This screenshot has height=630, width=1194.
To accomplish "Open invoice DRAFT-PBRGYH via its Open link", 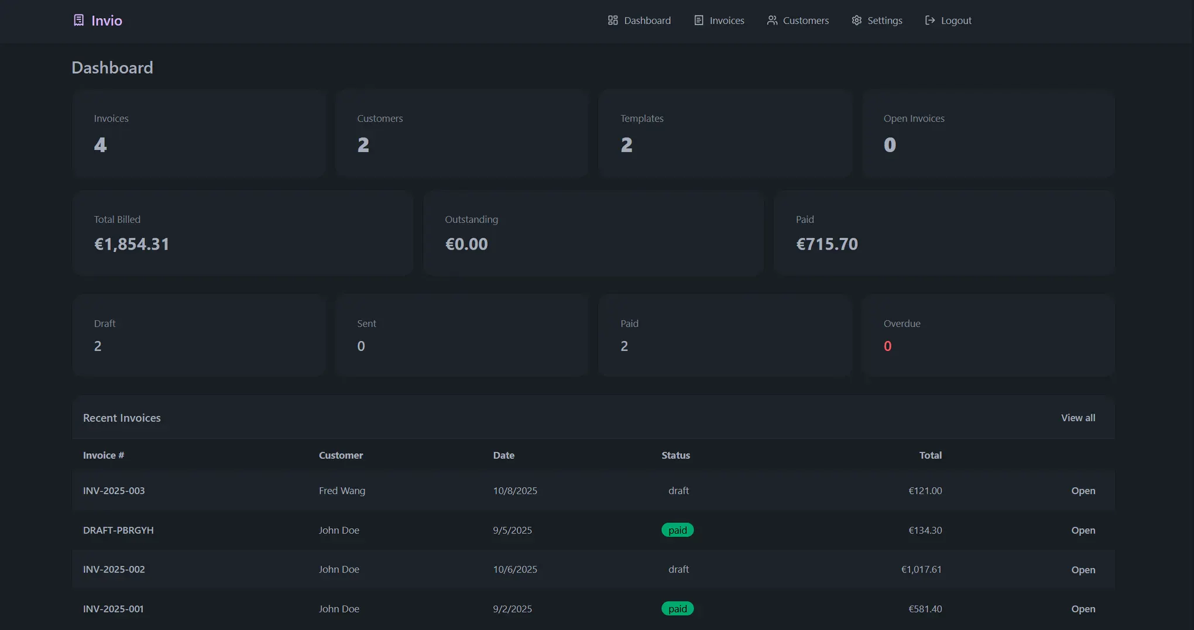I will (1083, 530).
